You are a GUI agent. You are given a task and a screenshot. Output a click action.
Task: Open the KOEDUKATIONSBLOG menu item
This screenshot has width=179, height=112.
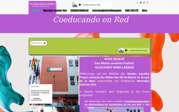[x=80, y=10]
